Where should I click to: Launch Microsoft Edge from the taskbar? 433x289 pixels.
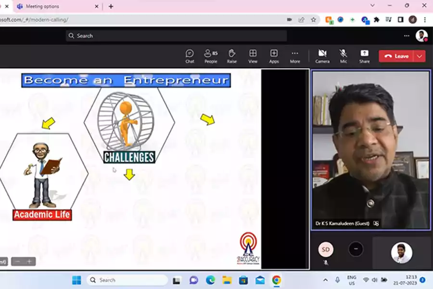210,280
